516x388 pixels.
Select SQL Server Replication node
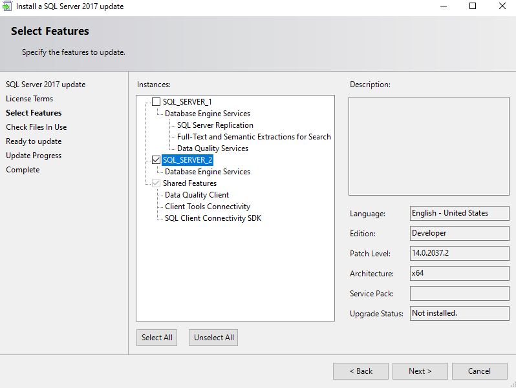click(215, 125)
